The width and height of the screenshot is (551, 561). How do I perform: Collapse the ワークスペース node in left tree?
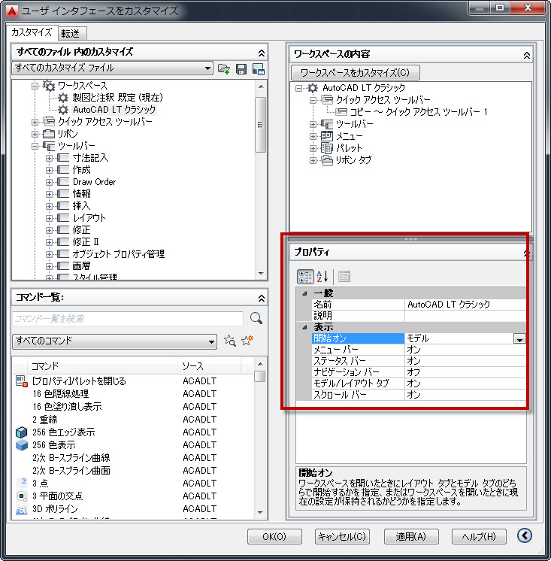pyautogui.click(x=35, y=86)
